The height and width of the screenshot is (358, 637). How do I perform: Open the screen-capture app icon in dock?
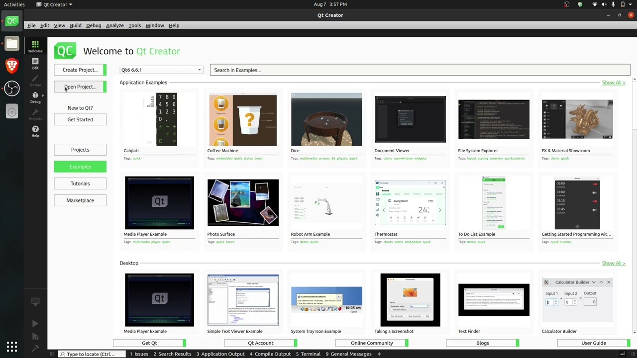[x=12, y=112]
